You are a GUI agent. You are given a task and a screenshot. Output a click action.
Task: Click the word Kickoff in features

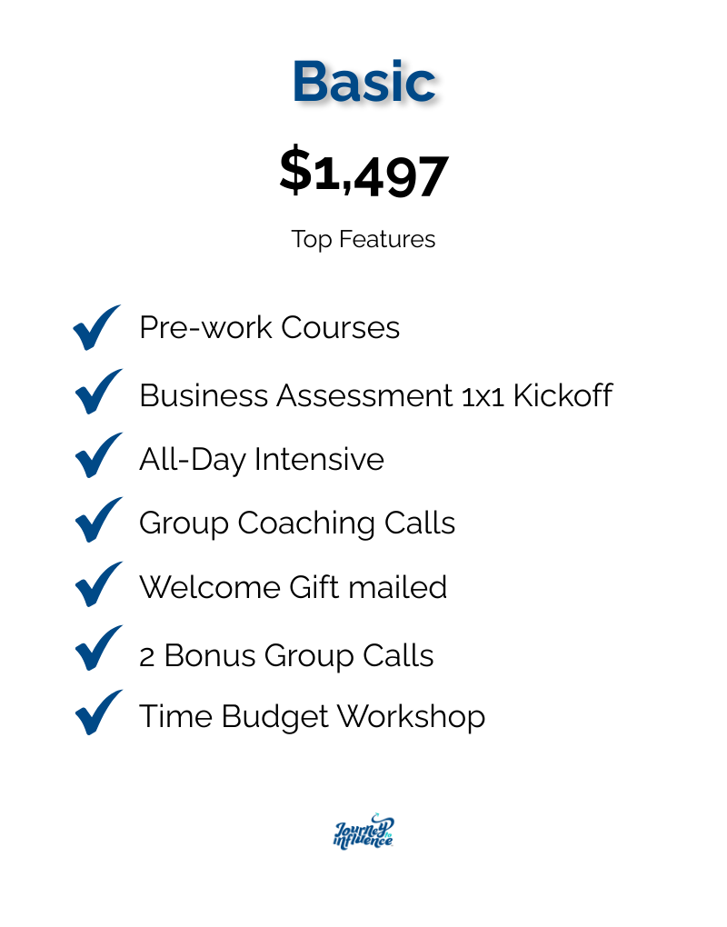[563, 395]
